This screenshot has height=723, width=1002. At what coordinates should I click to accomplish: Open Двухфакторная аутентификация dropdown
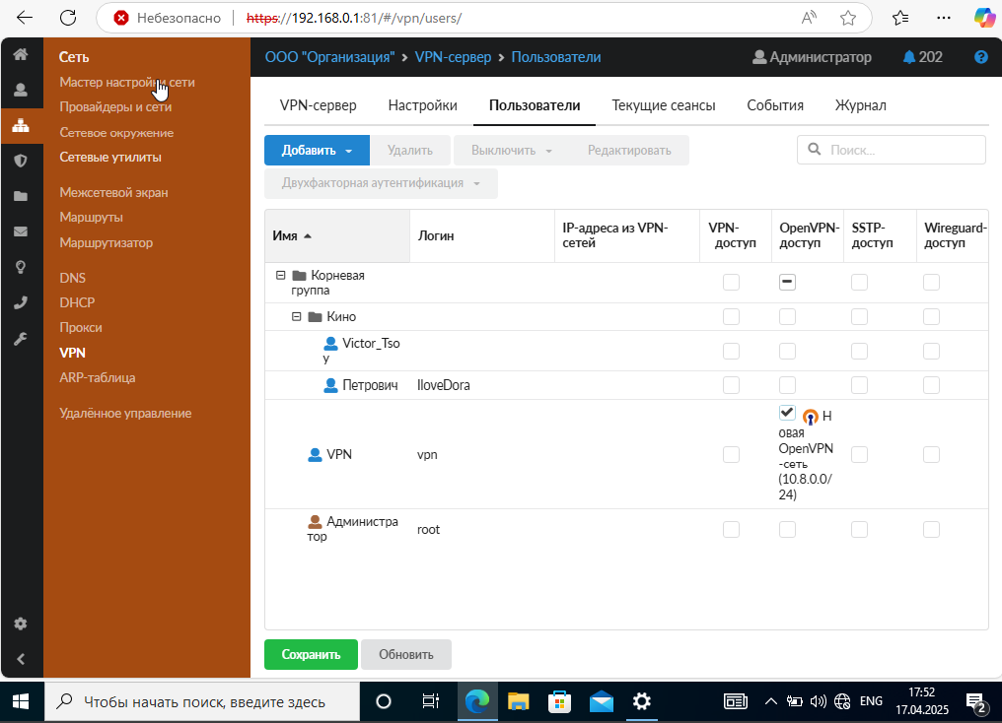tap(381, 183)
